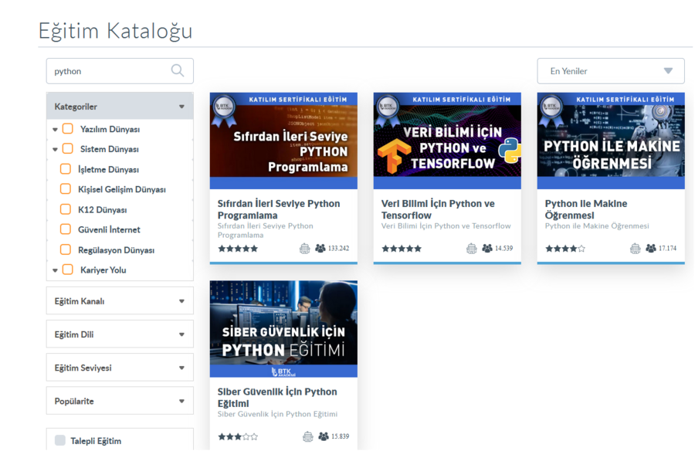Click the Siber Güvenlik İçin Python thumbnail
This screenshot has height=451, width=695.
283,328
